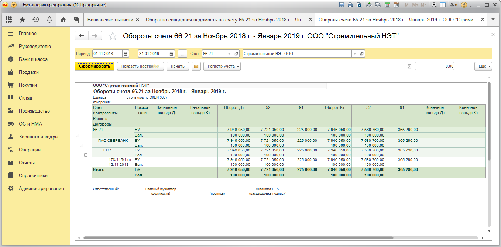Collapse the EUR currency group

click(x=86, y=155)
